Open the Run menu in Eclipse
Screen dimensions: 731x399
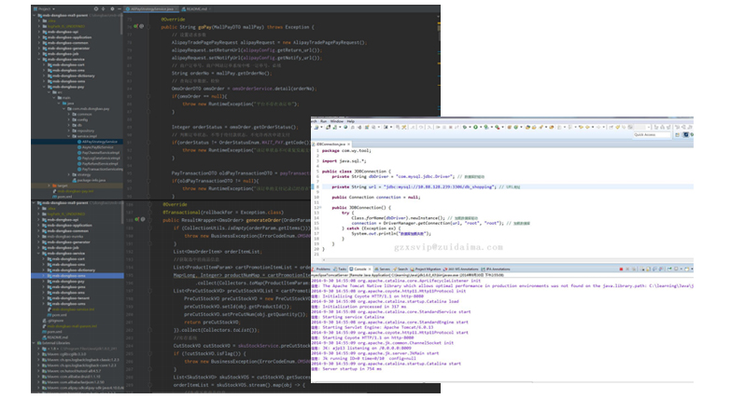[324, 121]
